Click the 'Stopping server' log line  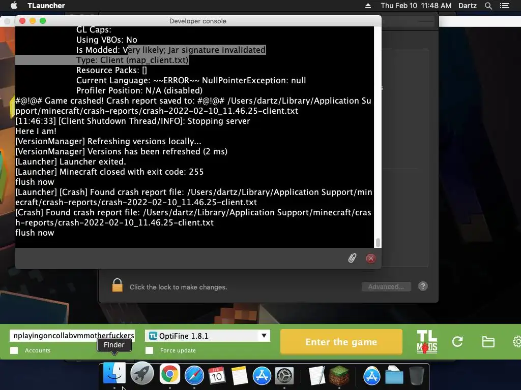[x=133, y=121]
